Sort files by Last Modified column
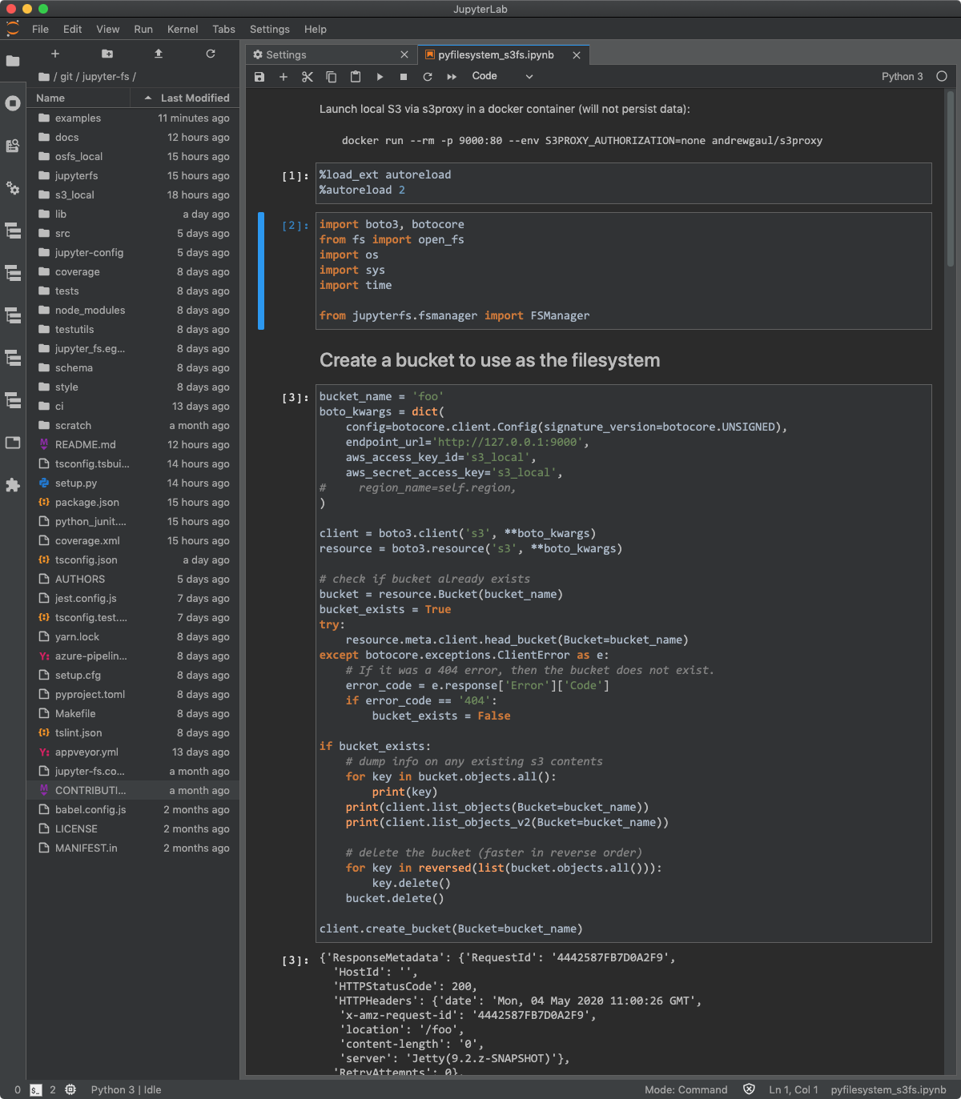Viewport: 961px width, 1099px height. pyautogui.click(x=186, y=98)
